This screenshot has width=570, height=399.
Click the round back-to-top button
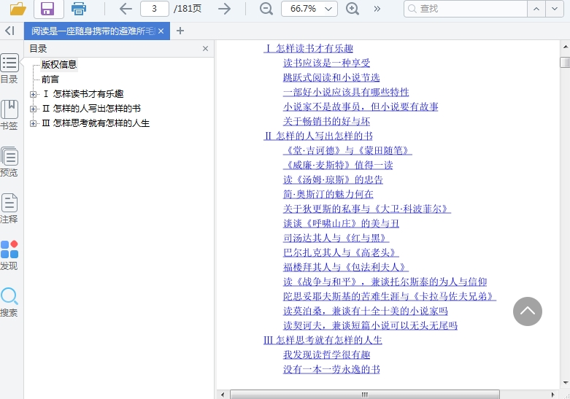528,311
